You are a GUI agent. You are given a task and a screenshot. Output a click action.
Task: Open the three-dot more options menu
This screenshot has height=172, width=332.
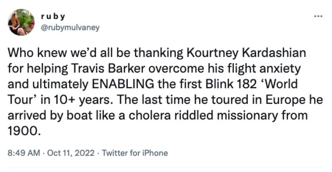tap(318, 17)
